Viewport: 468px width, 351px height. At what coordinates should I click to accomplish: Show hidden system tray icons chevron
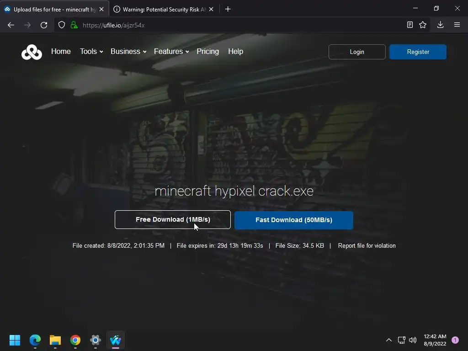389,340
